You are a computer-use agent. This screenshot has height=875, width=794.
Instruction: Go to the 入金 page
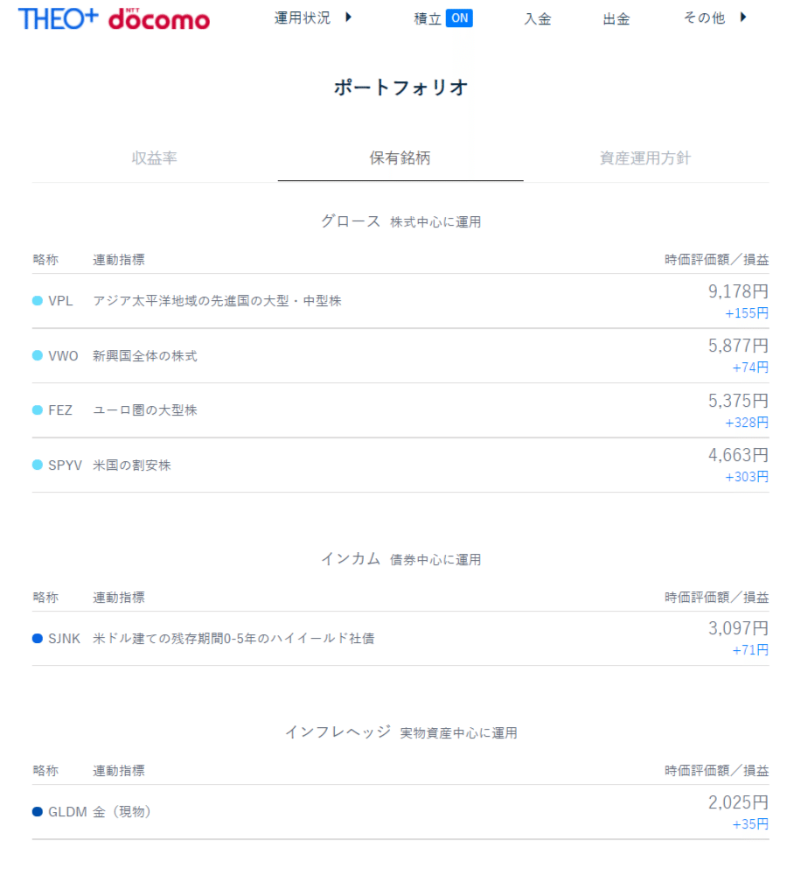[538, 19]
